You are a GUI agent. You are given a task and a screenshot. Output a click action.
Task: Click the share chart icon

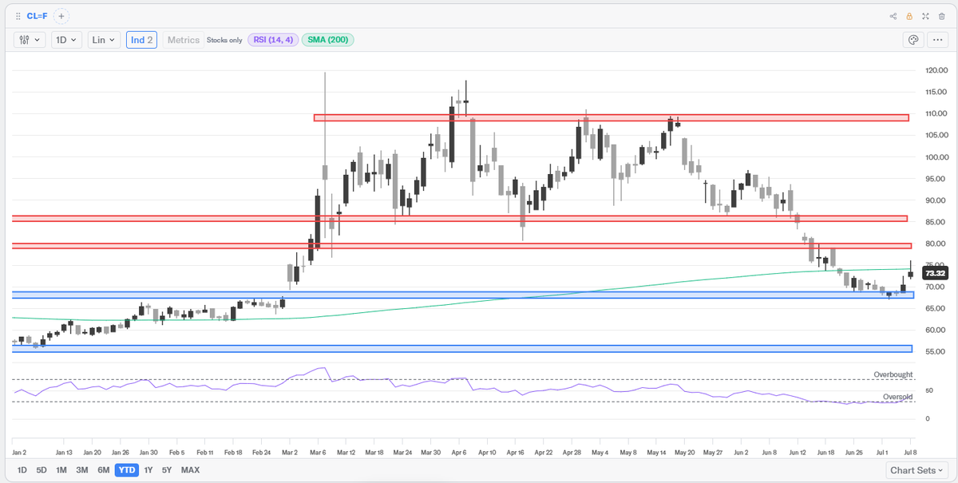pos(893,16)
